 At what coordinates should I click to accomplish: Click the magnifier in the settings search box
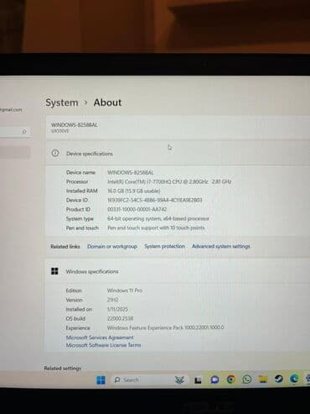pyautogui.click(x=24, y=132)
